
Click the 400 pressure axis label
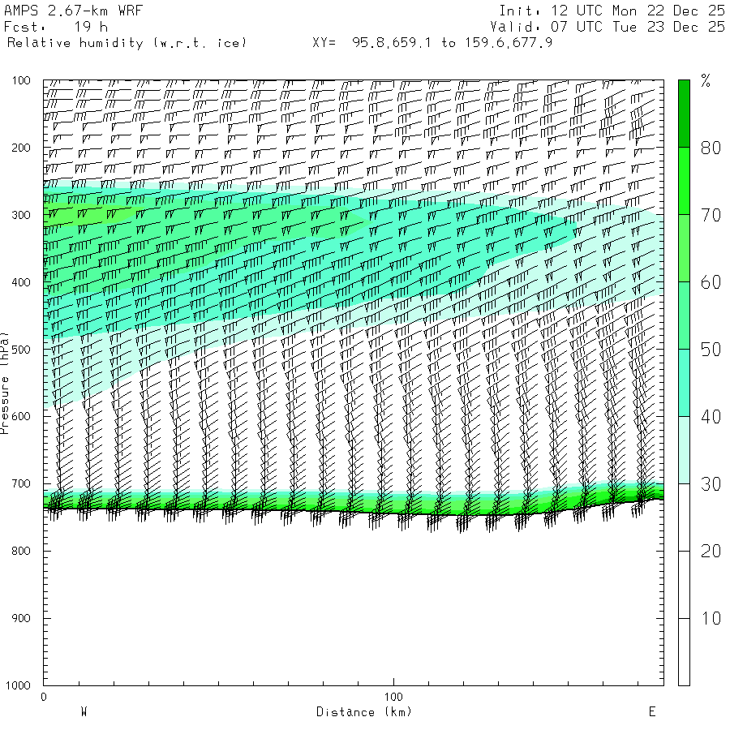click(21, 282)
